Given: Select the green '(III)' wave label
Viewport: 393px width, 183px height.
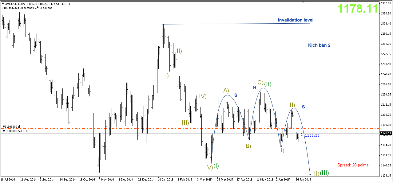Looking at the screenshot, I should (324, 173).
